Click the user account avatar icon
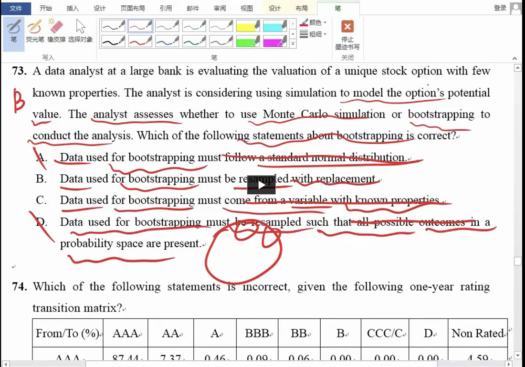 tap(516, 9)
